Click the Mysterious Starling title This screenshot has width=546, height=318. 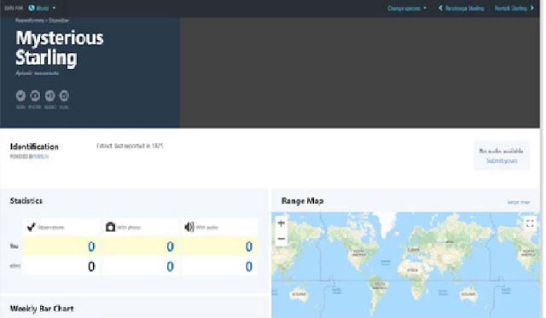click(x=60, y=48)
